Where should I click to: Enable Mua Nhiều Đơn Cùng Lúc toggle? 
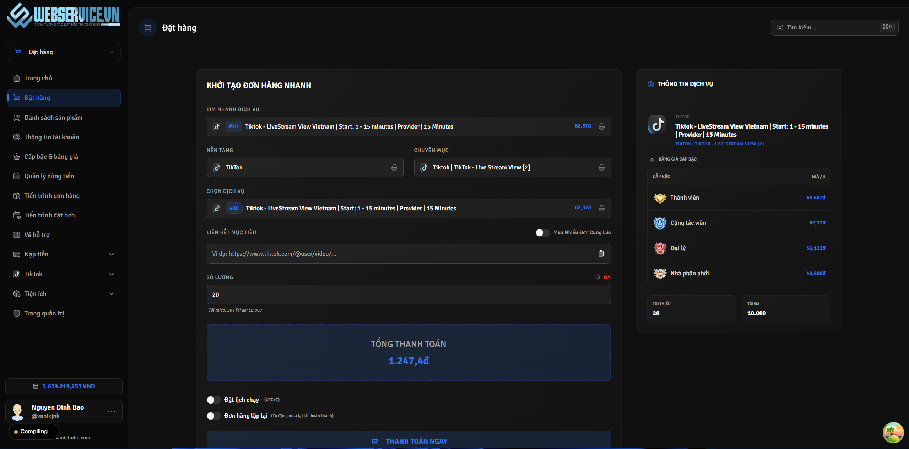click(542, 233)
